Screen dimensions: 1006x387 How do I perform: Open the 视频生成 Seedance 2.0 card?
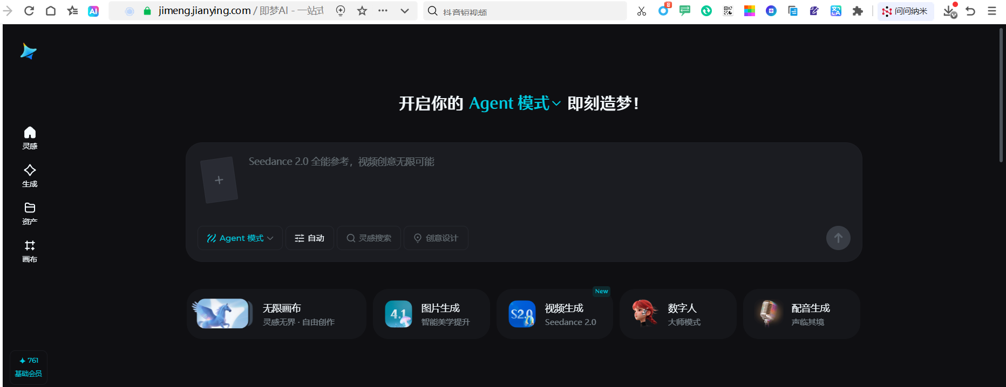point(555,314)
